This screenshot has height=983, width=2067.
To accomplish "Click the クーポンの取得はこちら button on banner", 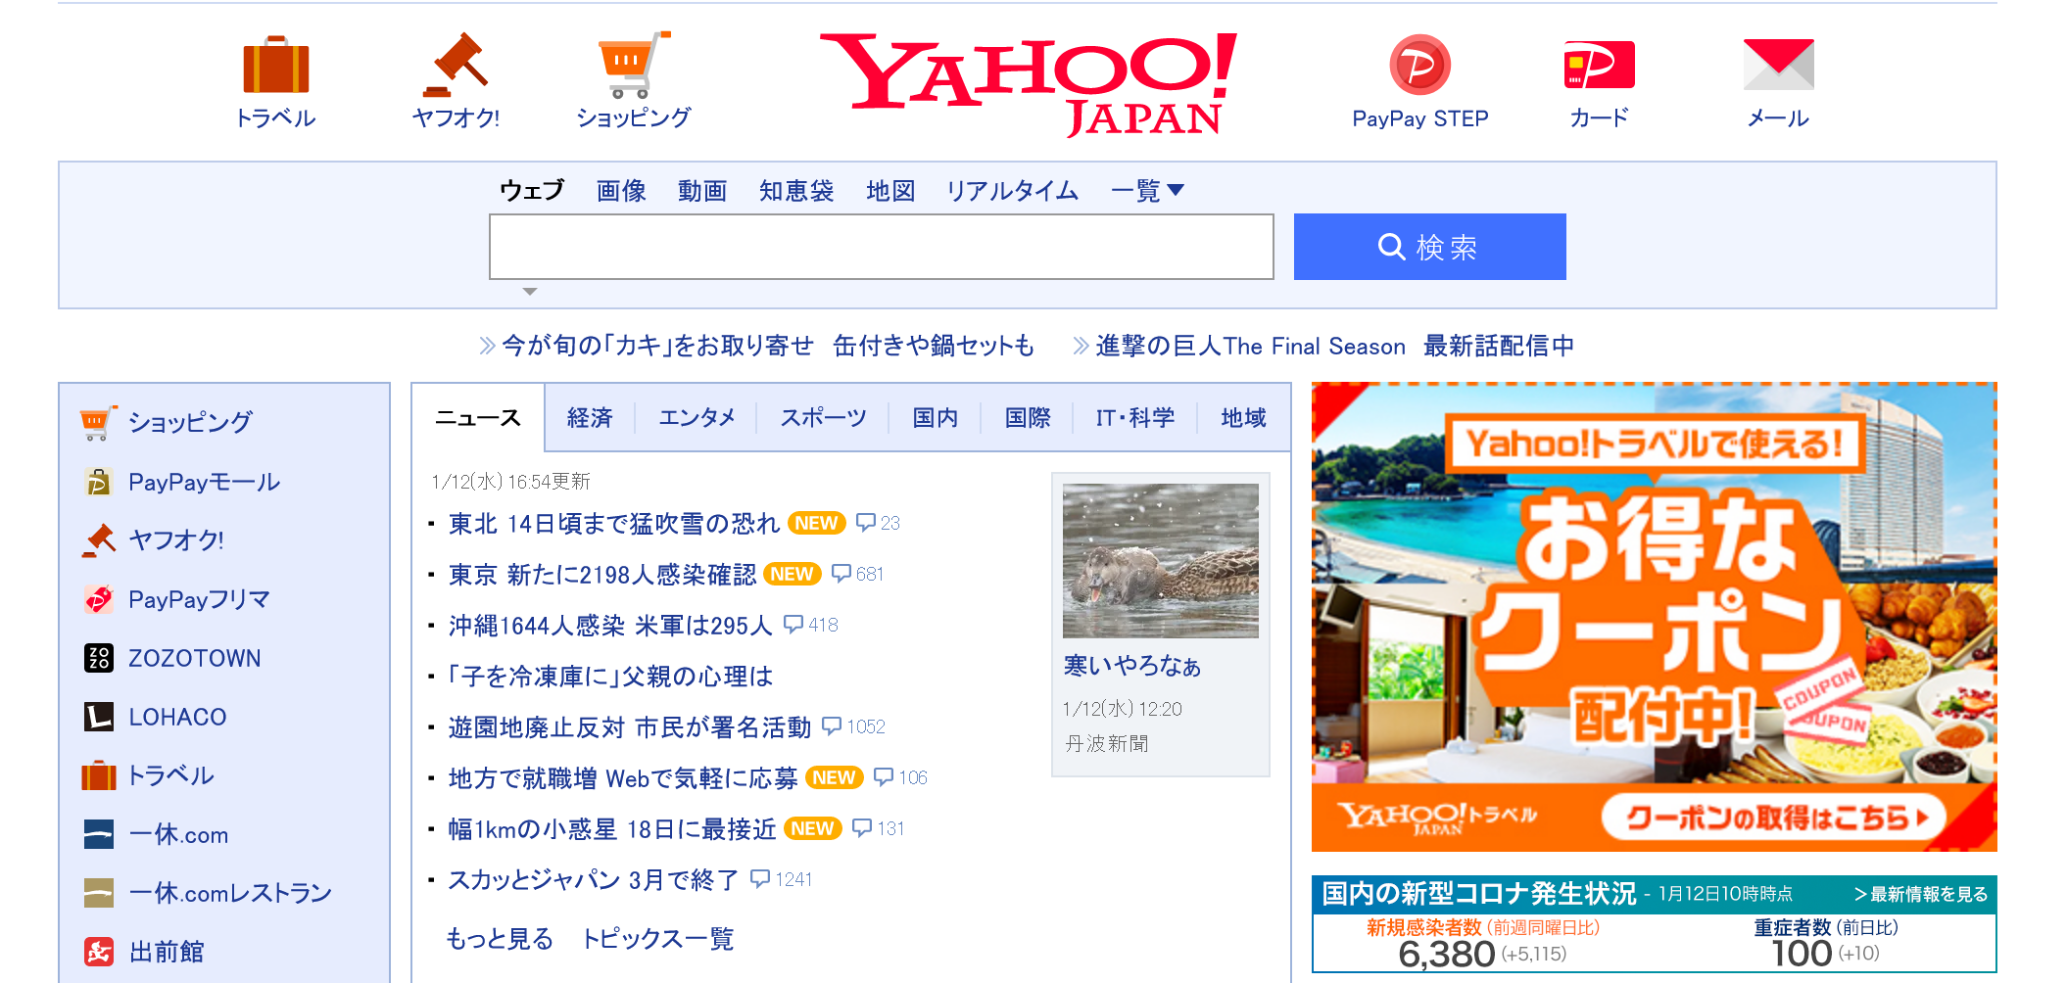I will (x=1774, y=817).
